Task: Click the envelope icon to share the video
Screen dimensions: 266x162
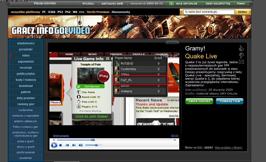Action: click(x=241, y=62)
